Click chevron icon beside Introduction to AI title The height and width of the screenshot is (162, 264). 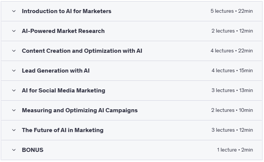14,11
